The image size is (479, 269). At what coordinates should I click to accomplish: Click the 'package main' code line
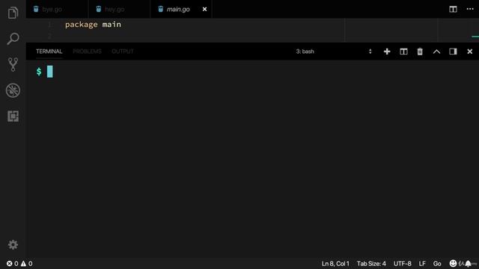click(93, 25)
